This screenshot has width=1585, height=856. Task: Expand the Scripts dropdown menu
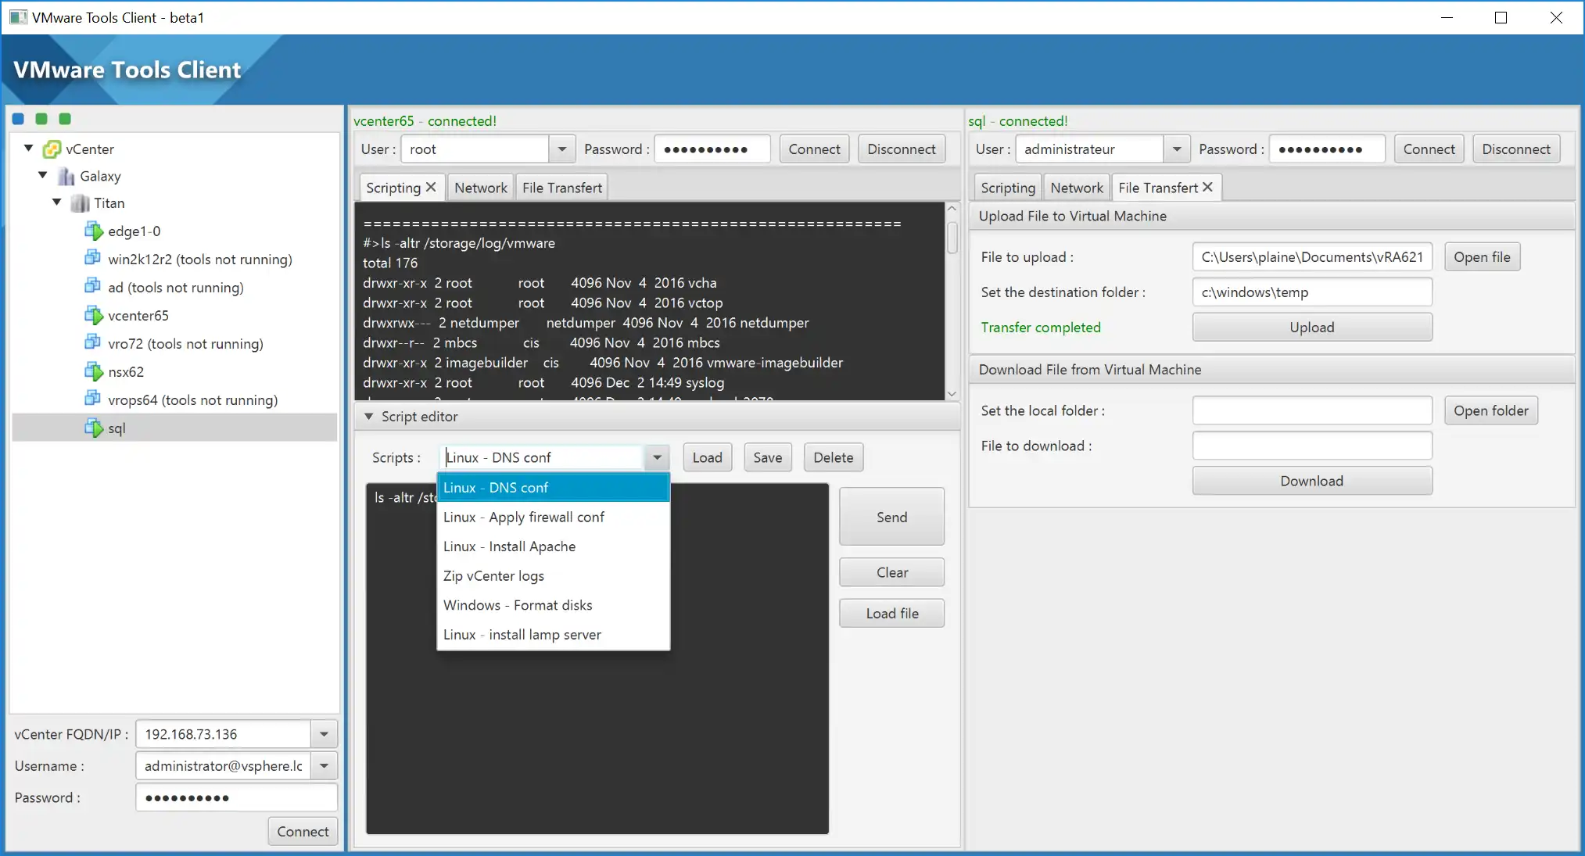pos(657,457)
